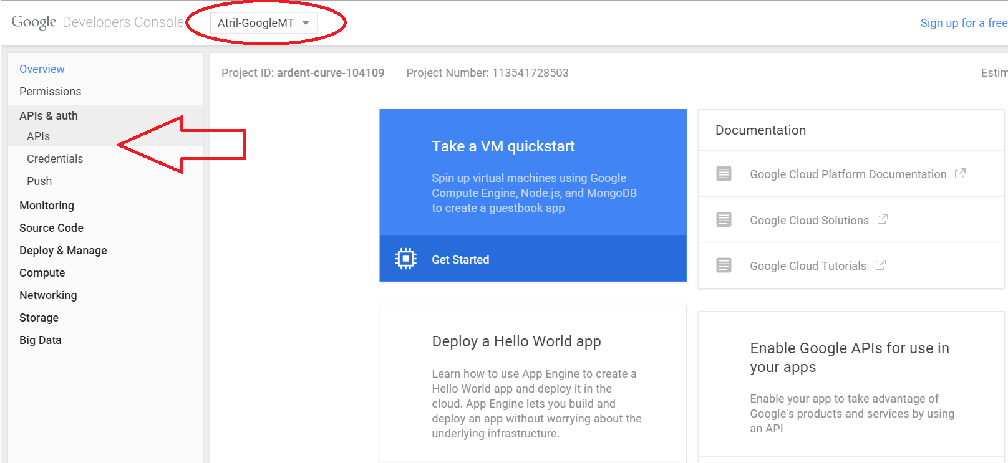Open Google Cloud Platform Documentation link
1008x463 pixels.
pyautogui.click(x=848, y=174)
